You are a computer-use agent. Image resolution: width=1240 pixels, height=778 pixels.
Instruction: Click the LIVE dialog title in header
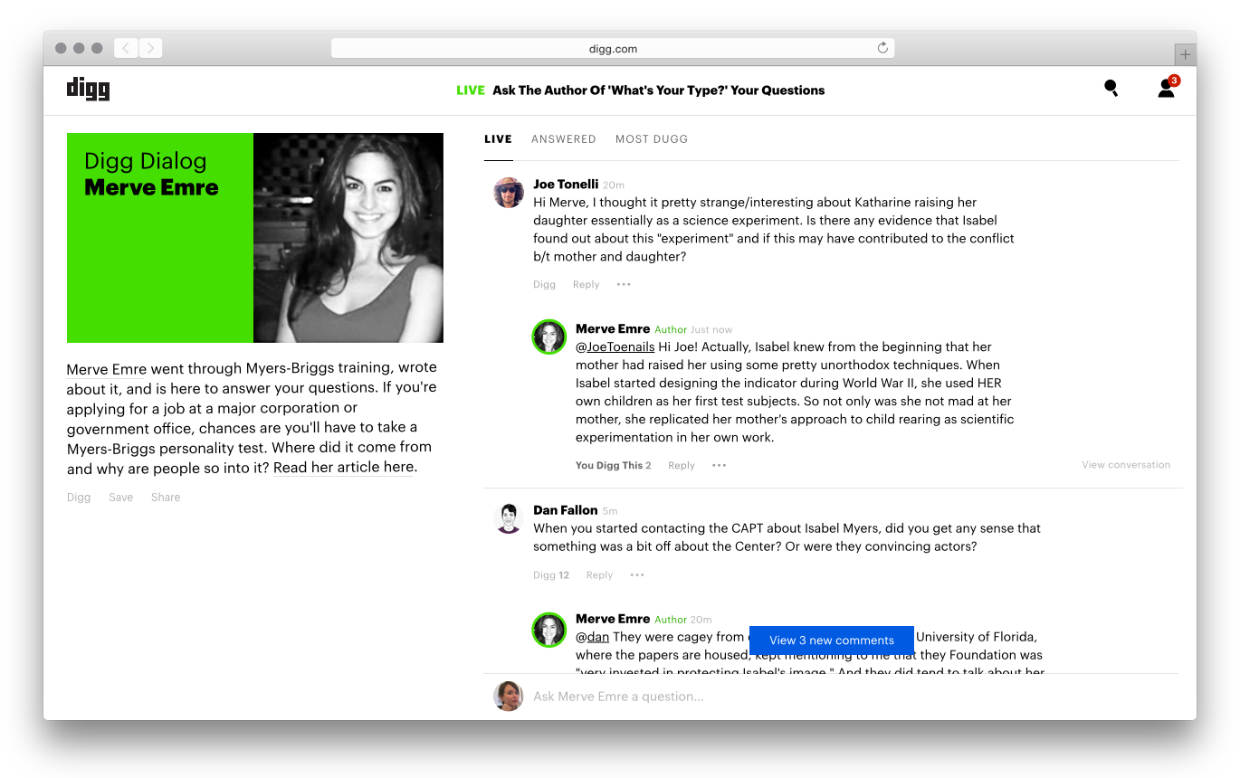pyautogui.click(x=641, y=90)
